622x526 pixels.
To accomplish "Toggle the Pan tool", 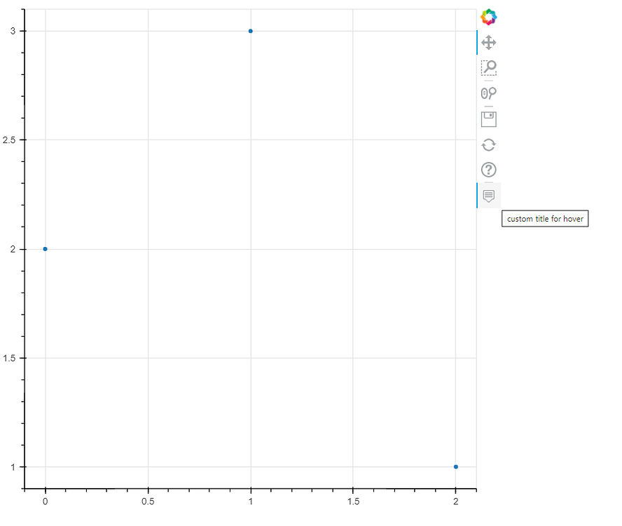I will [489, 43].
